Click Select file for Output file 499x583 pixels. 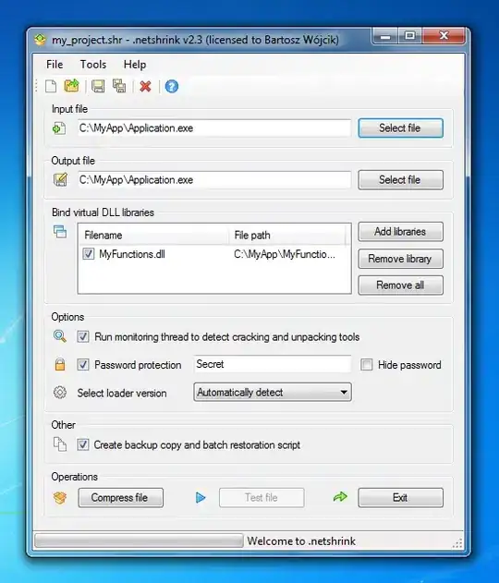(400, 180)
